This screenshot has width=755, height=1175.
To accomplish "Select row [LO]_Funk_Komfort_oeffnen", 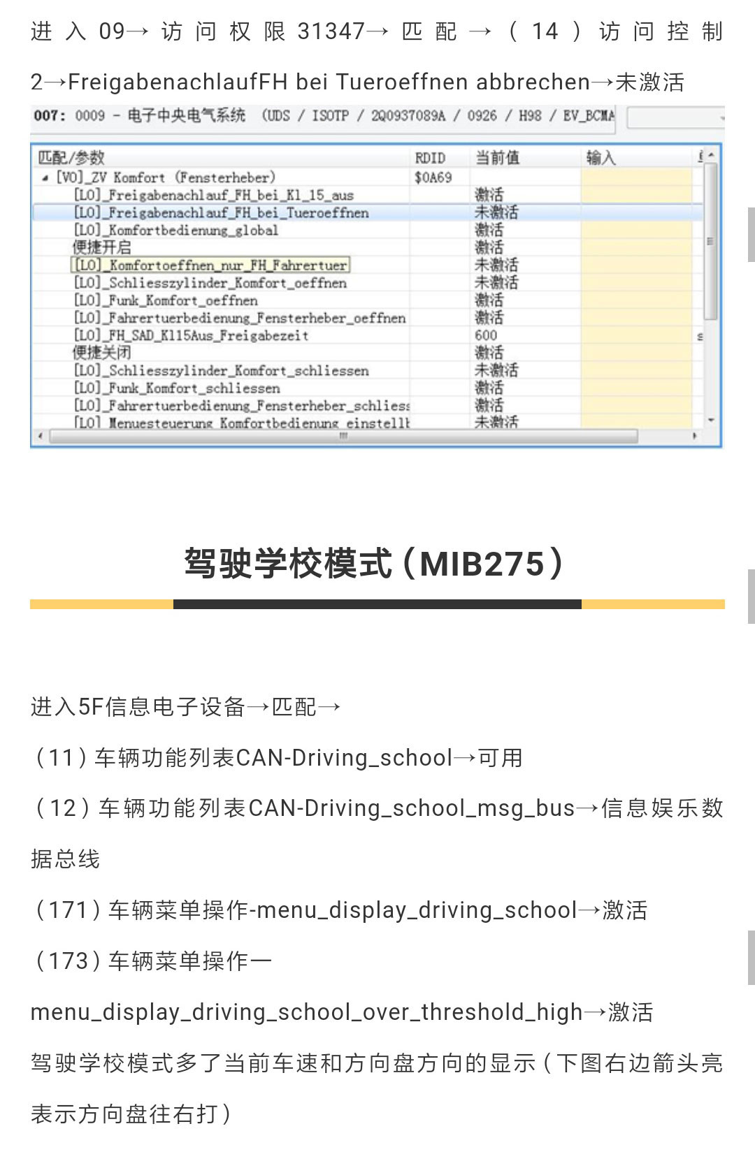I will coord(367,300).
